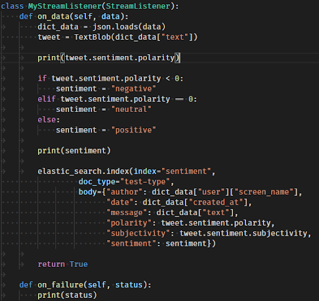The width and height of the screenshot is (319, 301).
Task: Click the print(sentiment) statement
Action: pos(74,150)
